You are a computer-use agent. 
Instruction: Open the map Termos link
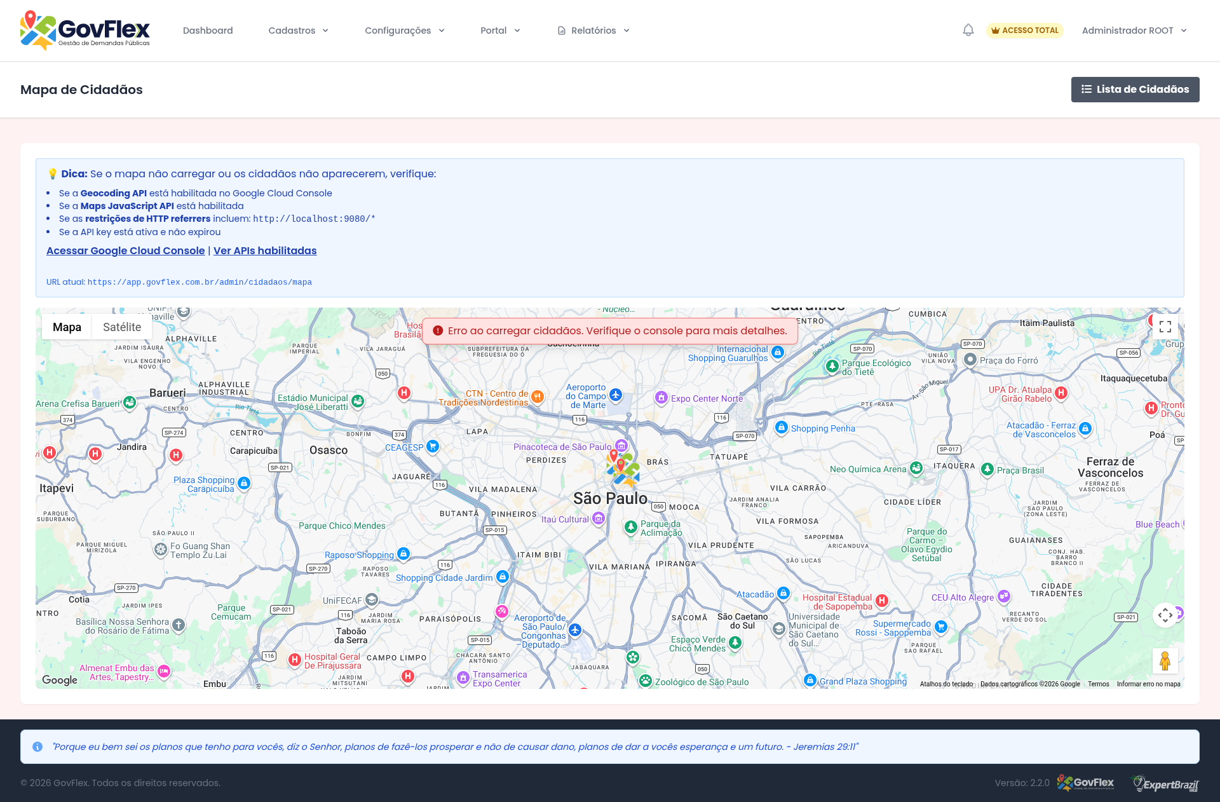pyautogui.click(x=1098, y=684)
